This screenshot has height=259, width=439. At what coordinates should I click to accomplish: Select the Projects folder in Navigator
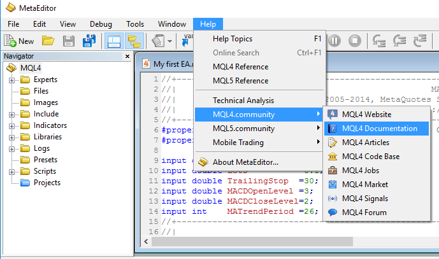47,183
